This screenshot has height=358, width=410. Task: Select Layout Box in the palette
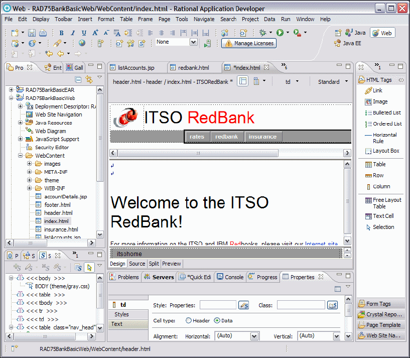382,151
